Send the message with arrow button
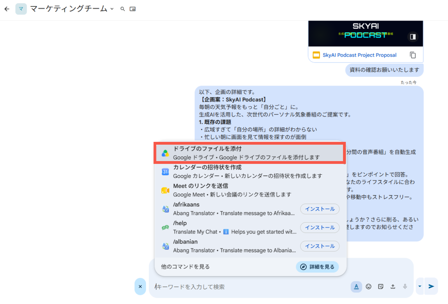Screen dimensions: 448x304 tap(431, 287)
